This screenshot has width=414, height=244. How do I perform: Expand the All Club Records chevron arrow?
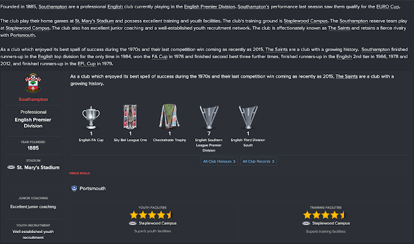point(273,161)
